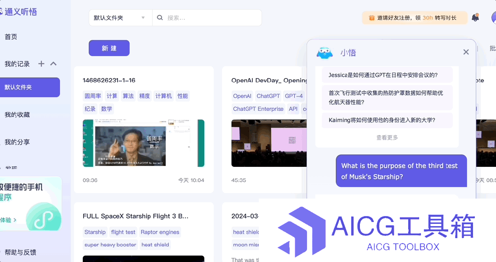Click the 09:36 duration label
The width and height of the screenshot is (496, 262).
tap(90, 180)
